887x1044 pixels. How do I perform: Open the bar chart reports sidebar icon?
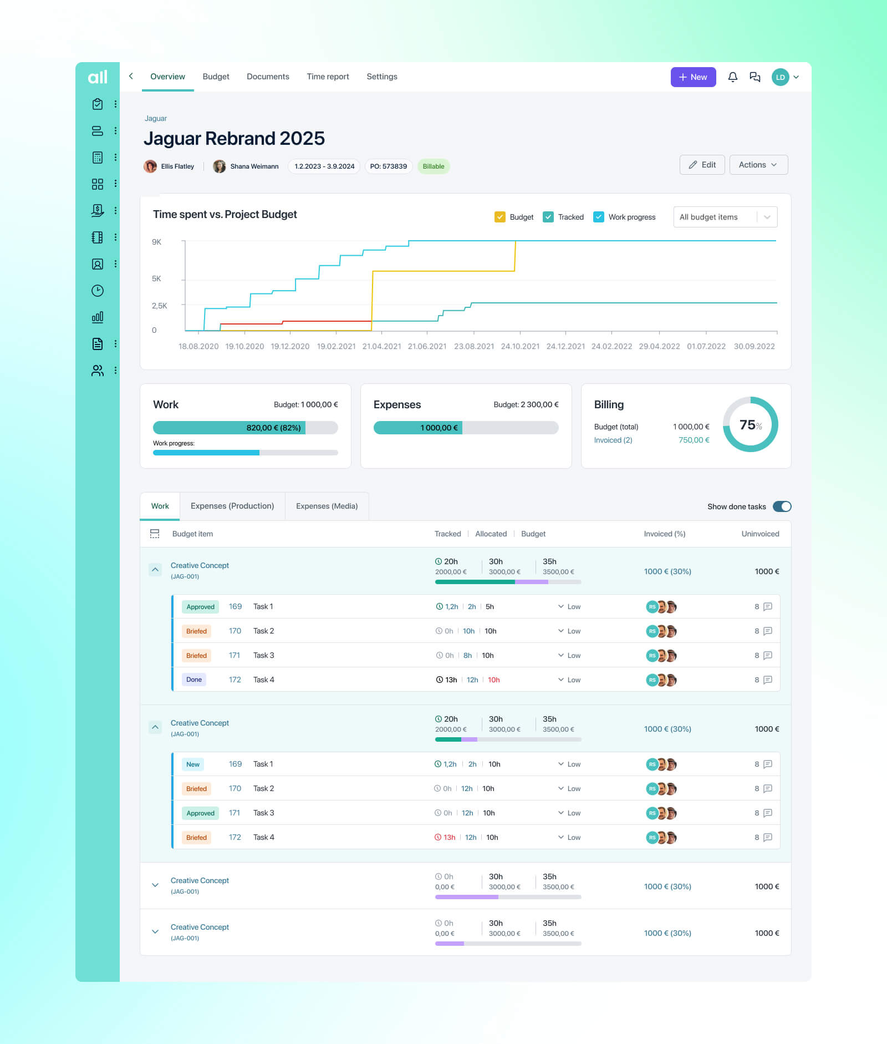(98, 317)
